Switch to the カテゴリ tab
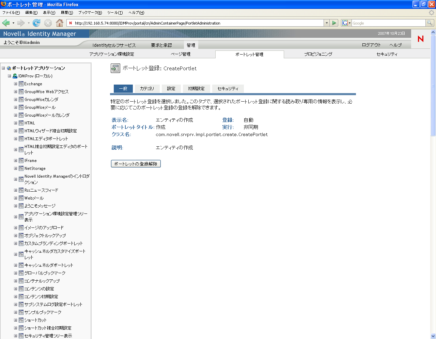Viewport: 436px width, 339px height. [x=147, y=89]
